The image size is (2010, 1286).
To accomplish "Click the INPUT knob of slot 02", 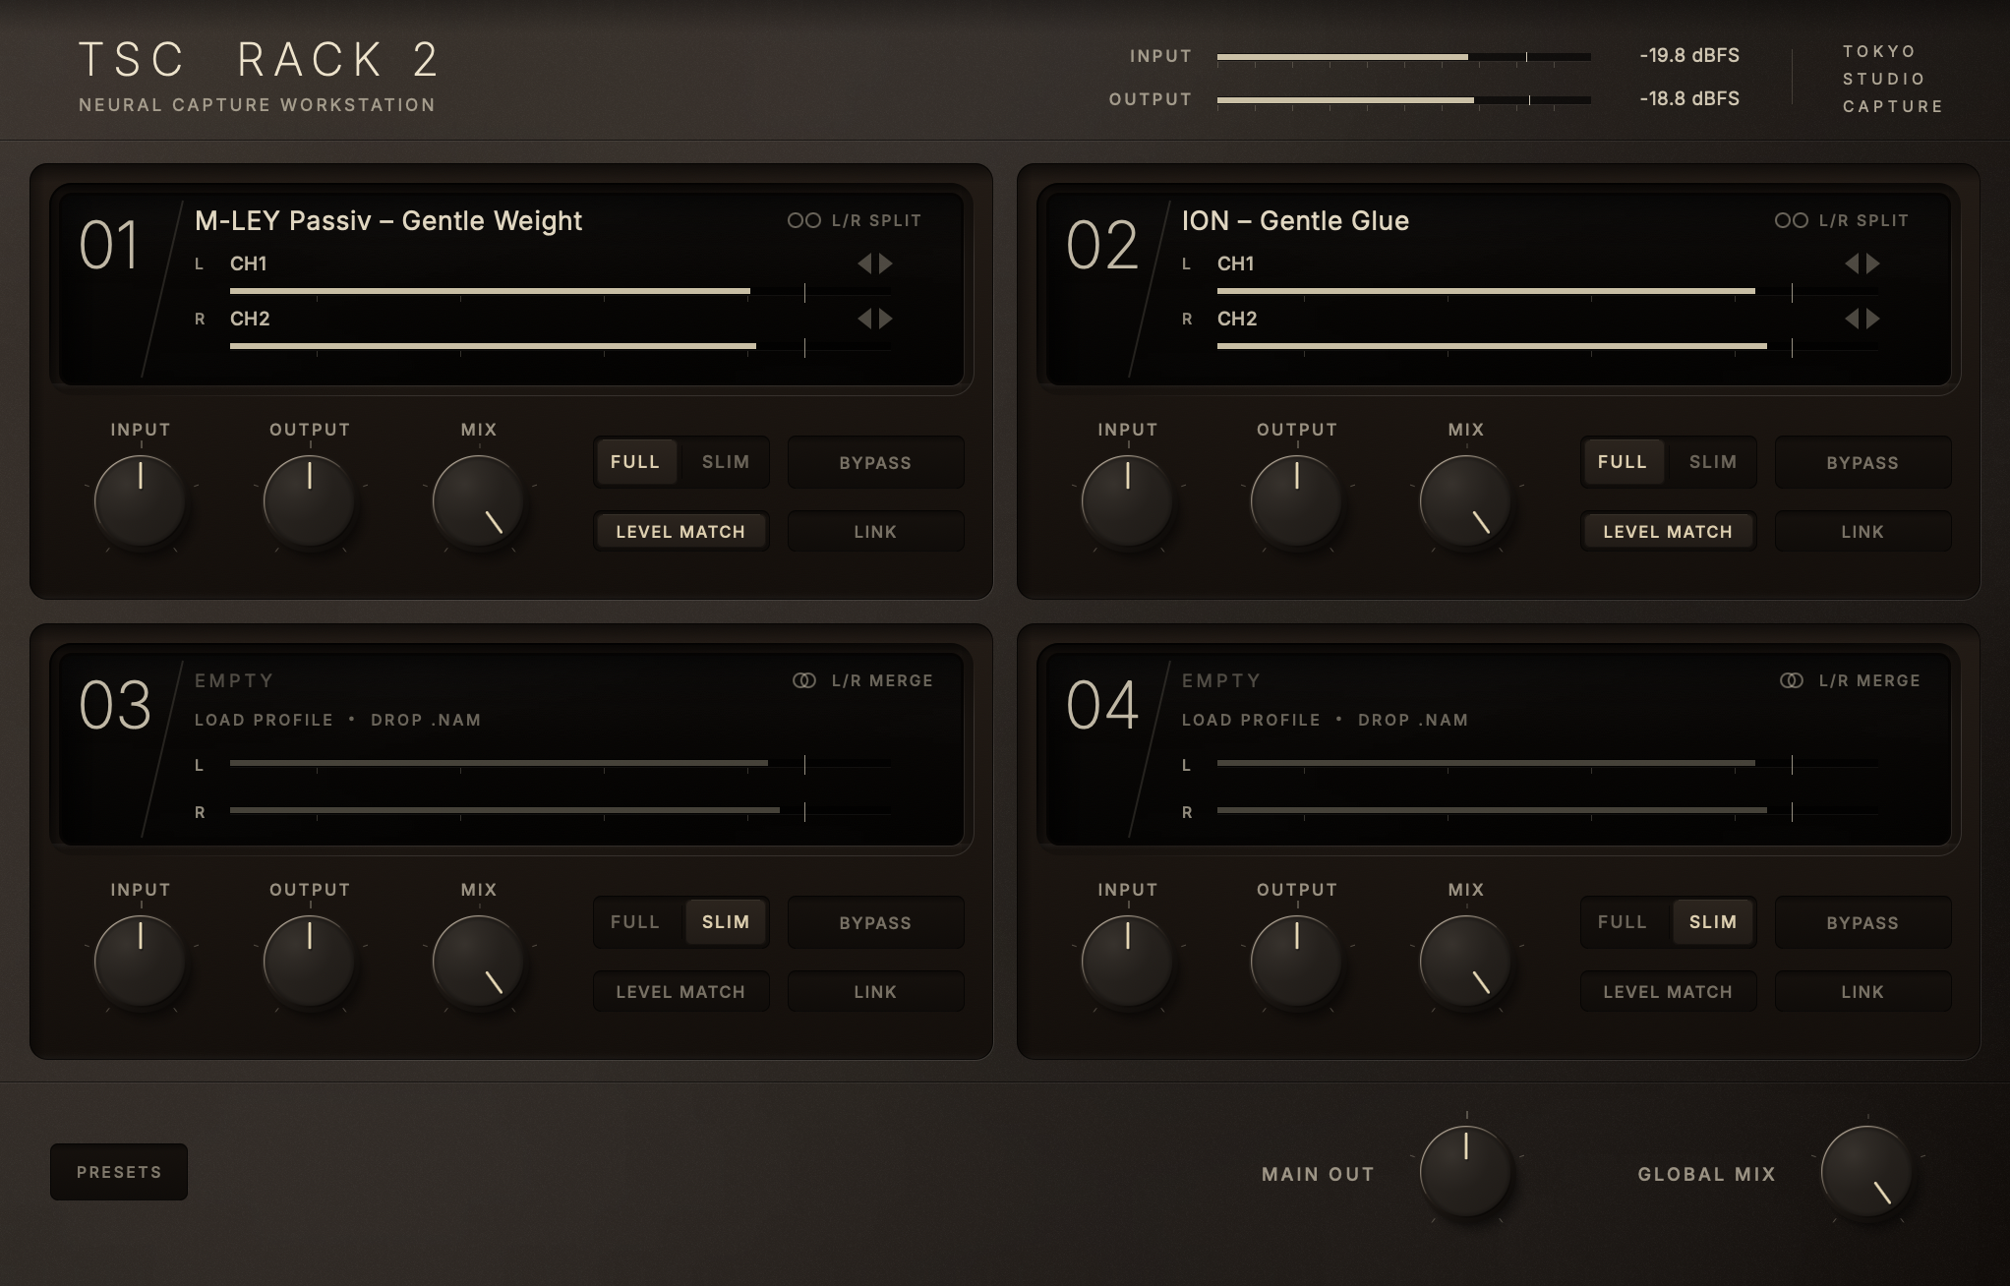I will [1127, 501].
